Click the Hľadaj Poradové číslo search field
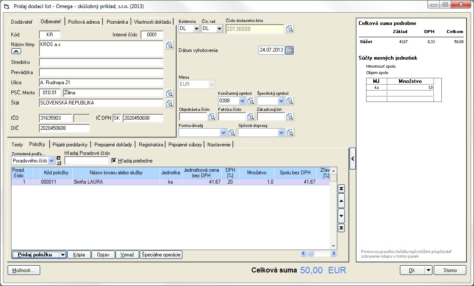474x286 pixels. (x=86, y=161)
